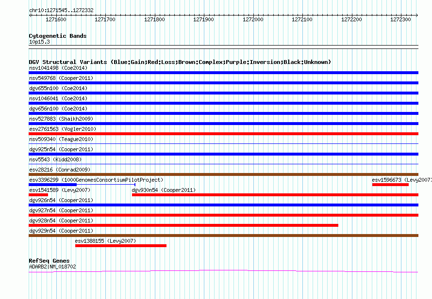Click ruler position 1272300
The height and width of the screenshot is (299, 432).
coord(400,19)
